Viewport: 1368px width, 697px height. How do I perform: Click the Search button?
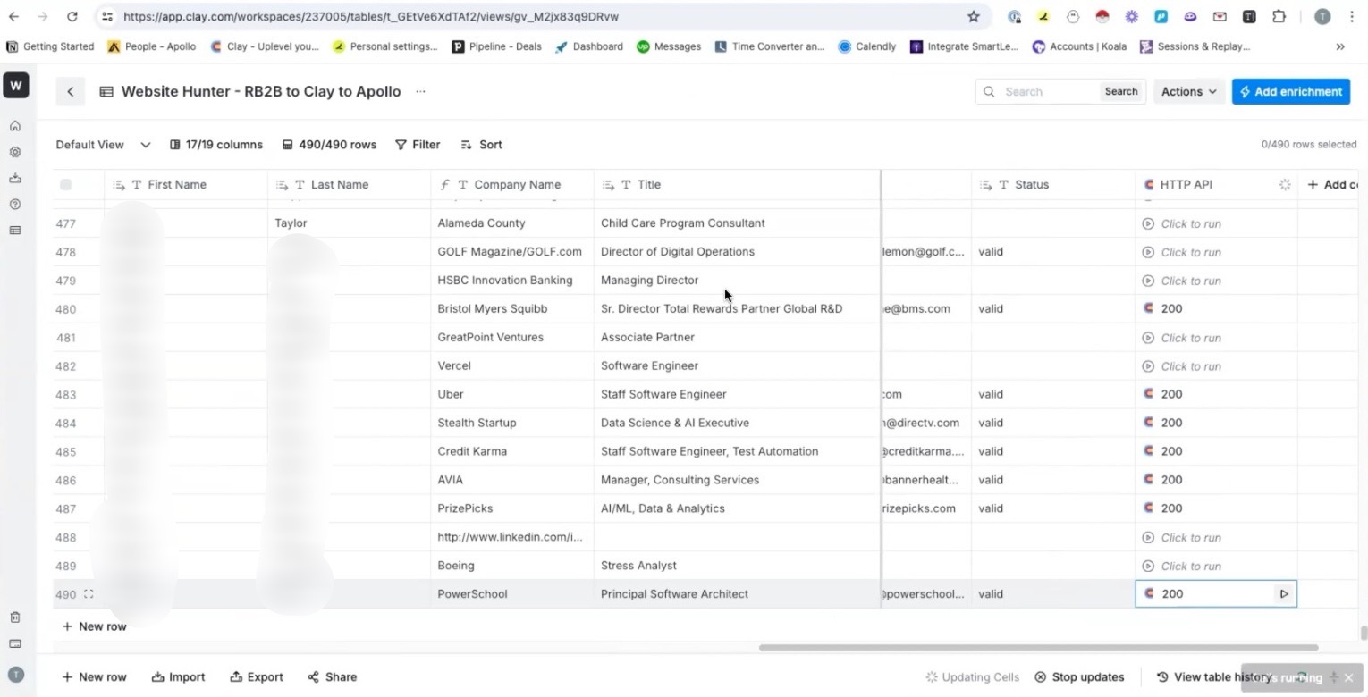pyautogui.click(x=1120, y=91)
